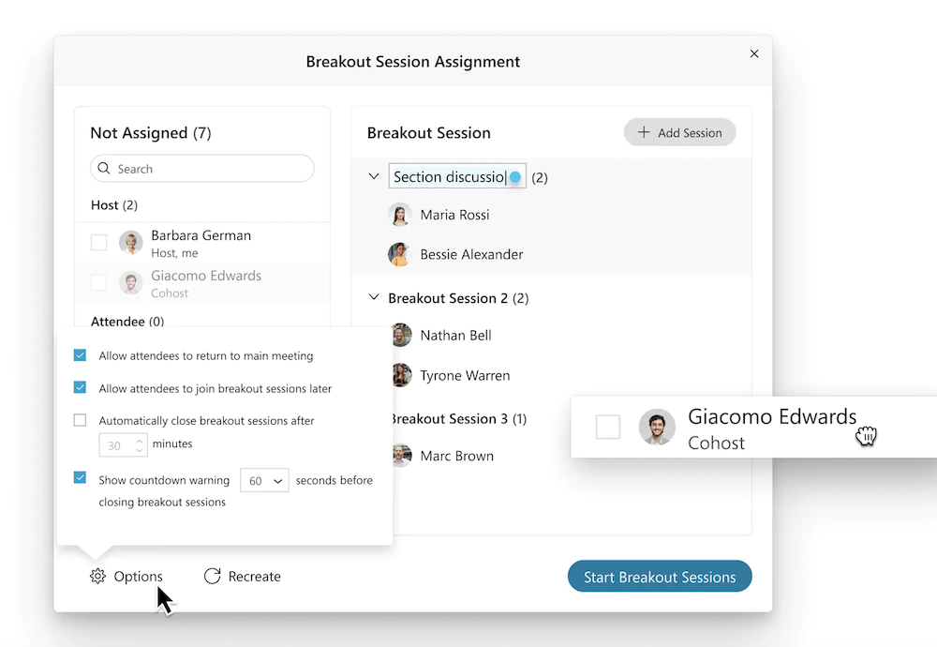Uncheck Allow attendees to return to main meeting
937x647 pixels.
click(x=81, y=356)
